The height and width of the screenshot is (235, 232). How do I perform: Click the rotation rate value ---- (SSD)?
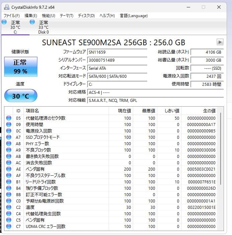pyautogui.click(x=207, y=68)
